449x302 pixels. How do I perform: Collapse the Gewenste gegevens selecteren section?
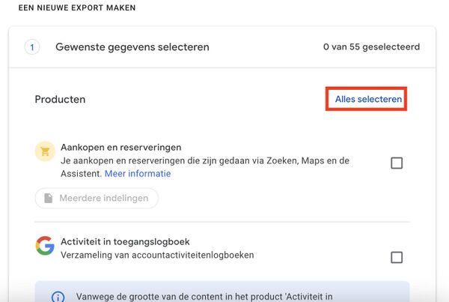tap(132, 47)
